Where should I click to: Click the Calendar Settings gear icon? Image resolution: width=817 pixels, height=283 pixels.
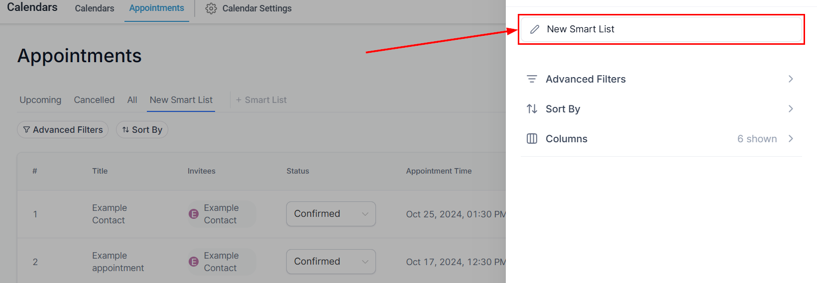[x=211, y=8]
